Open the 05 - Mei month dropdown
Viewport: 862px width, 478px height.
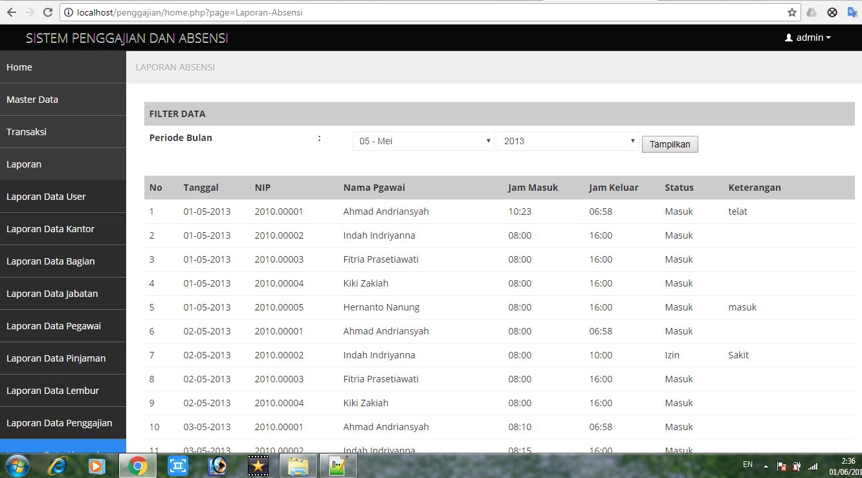(x=423, y=140)
